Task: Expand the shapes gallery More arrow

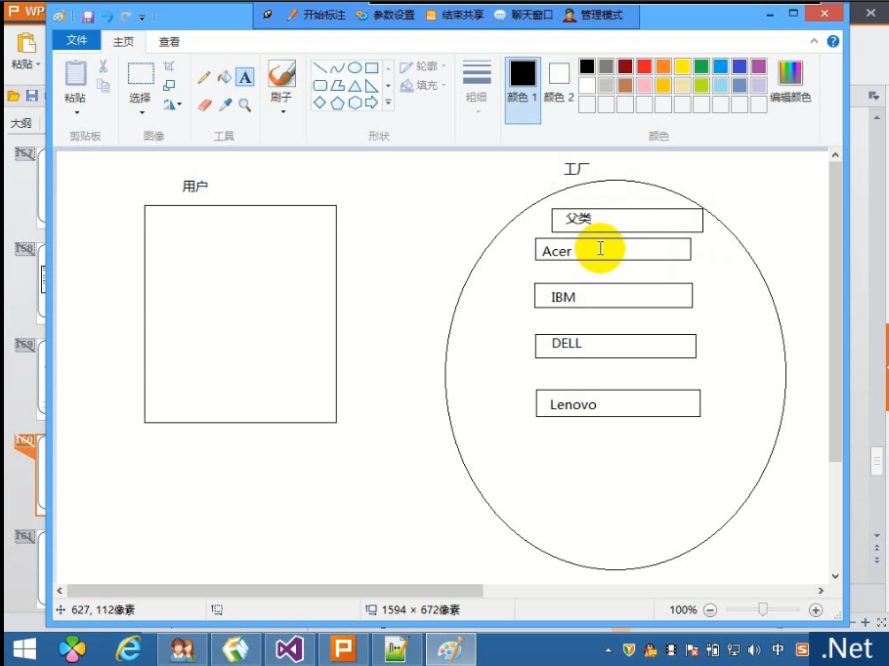Action: coord(389,103)
